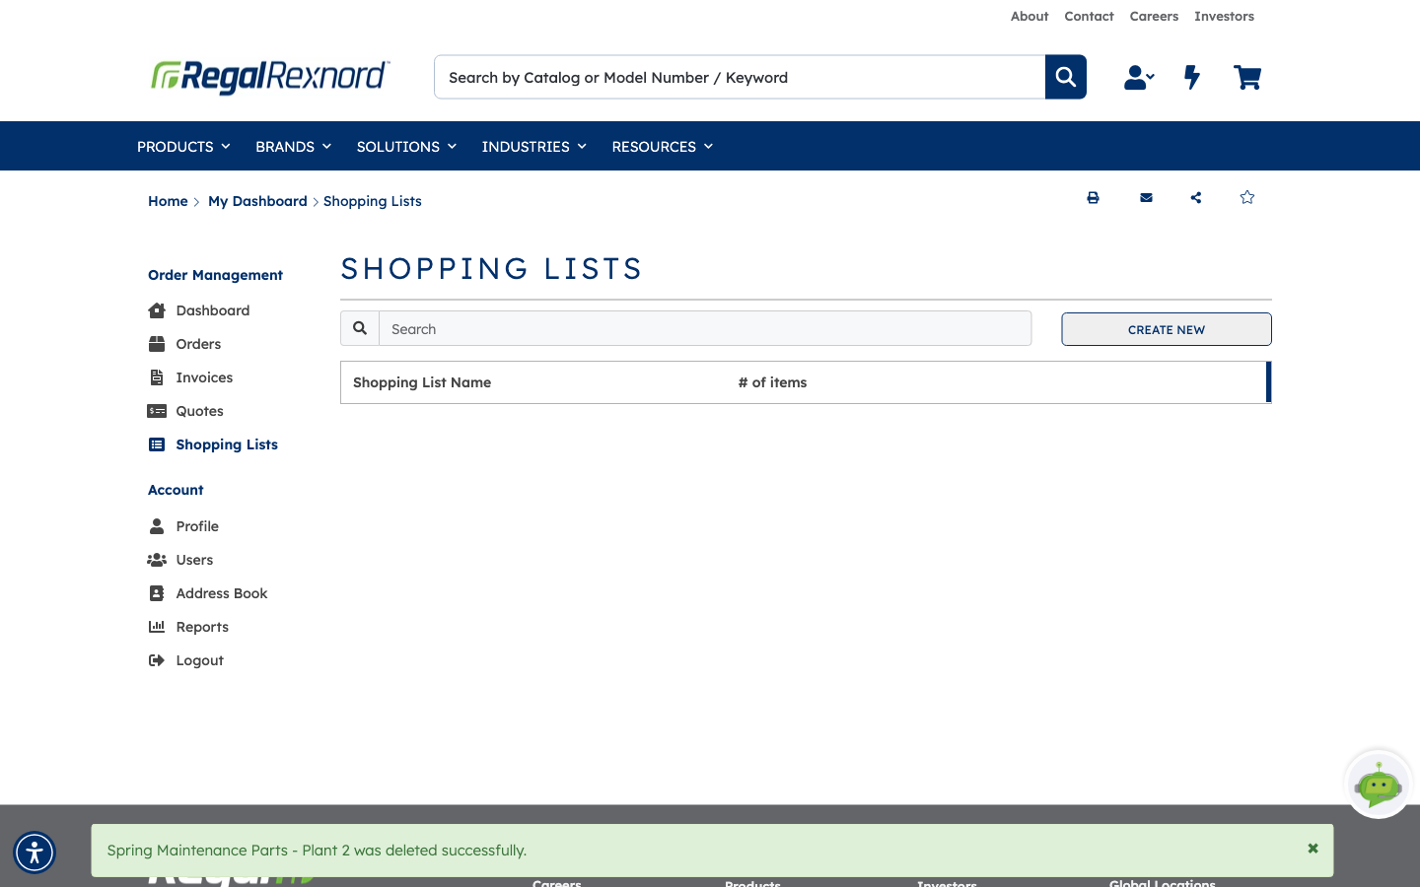1420x887 pixels.
Task: Click the header search magnifier button
Action: [1066, 77]
